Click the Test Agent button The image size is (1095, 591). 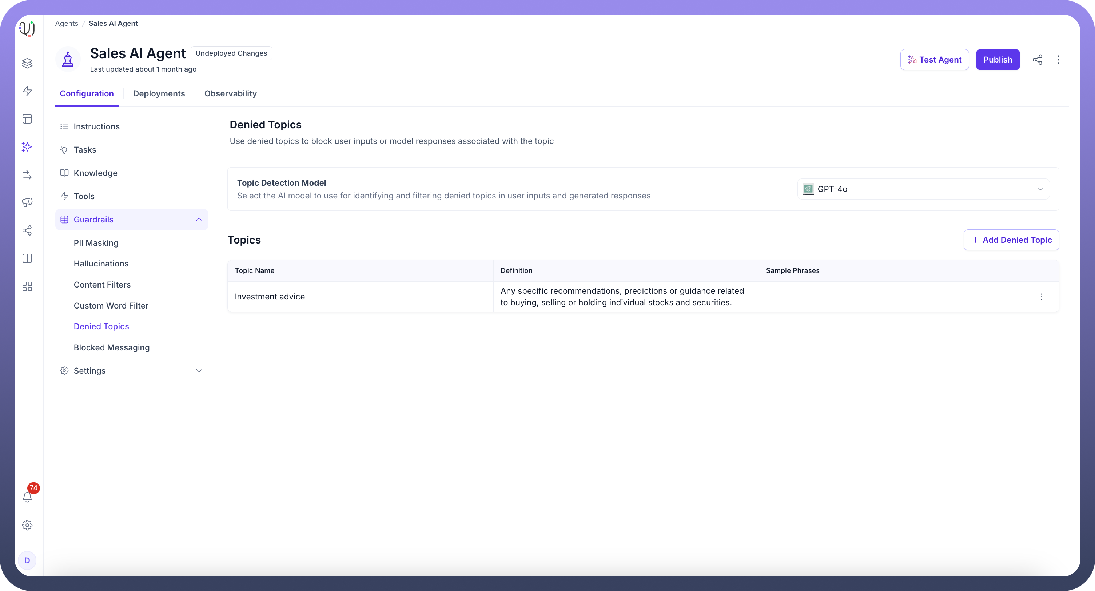coord(934,60)
